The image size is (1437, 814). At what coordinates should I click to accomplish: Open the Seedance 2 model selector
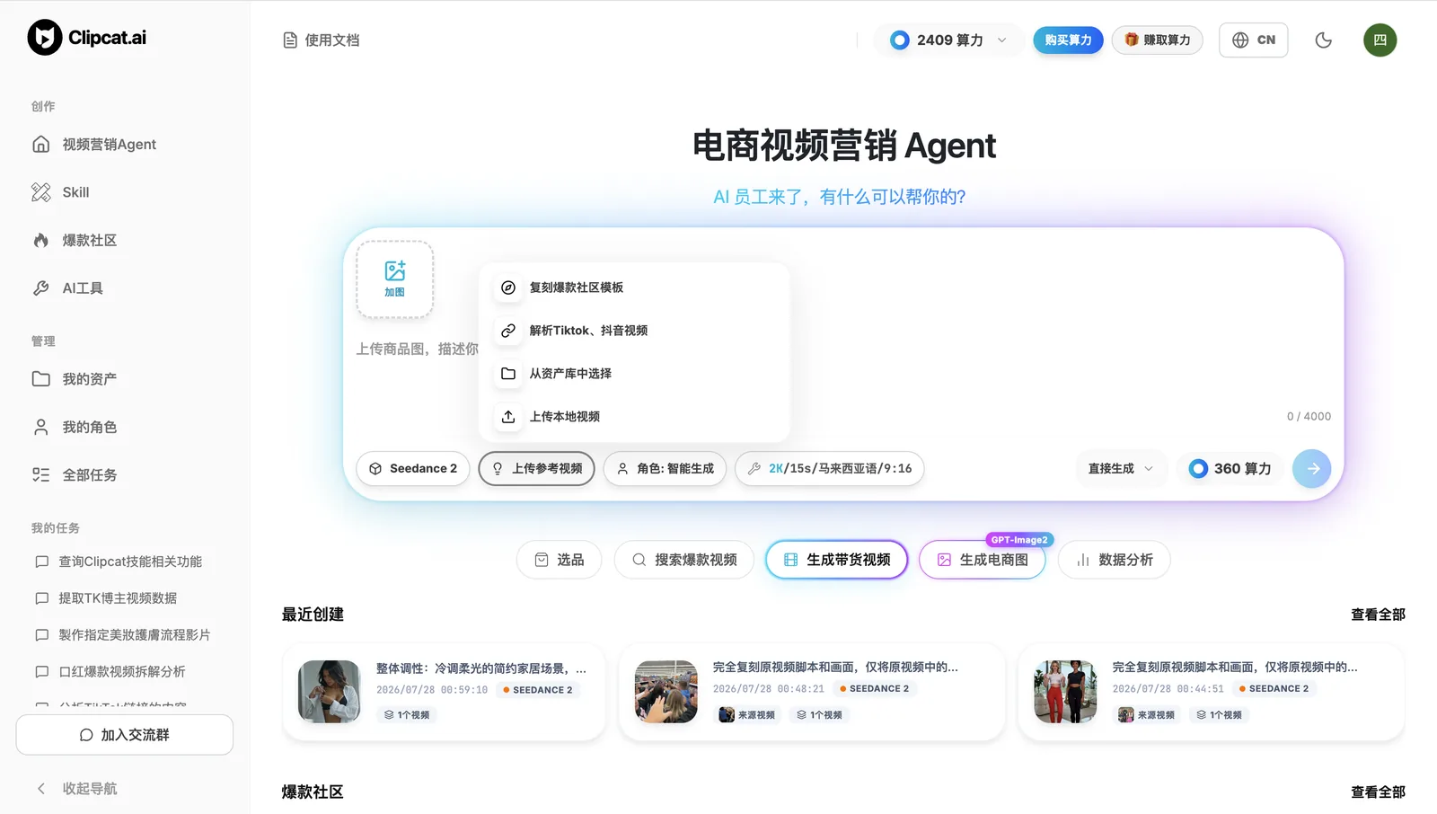413,469
